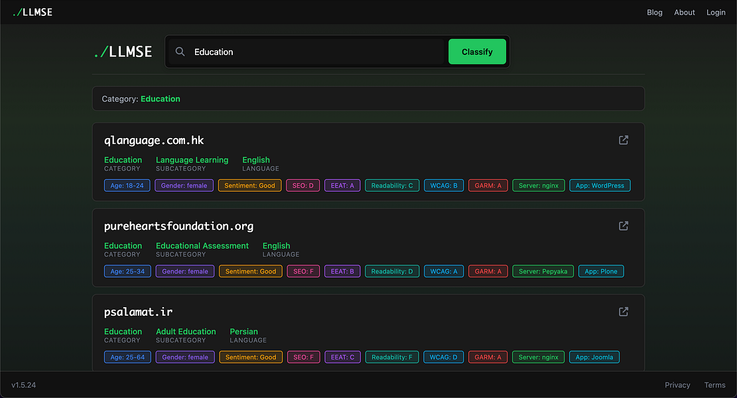Click the Age: 25-34 tag
The height and width of the screenshot is (398, 737).
tap(127, 271)
